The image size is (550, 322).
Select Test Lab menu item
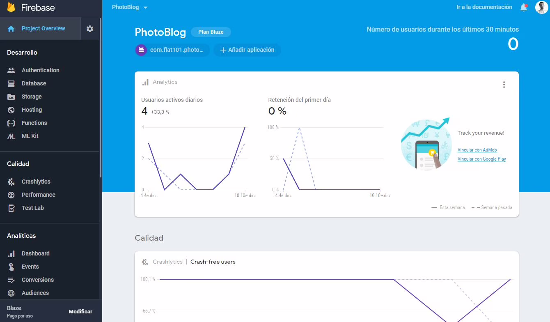click(32, 208)
